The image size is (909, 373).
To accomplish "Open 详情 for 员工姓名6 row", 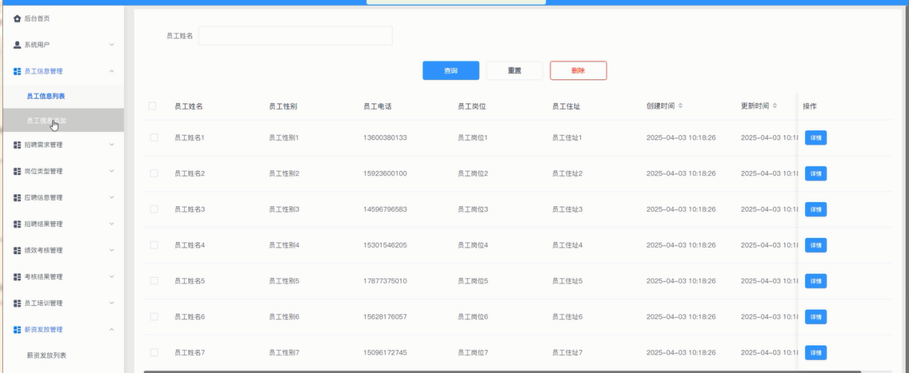I will pos(816,316).
